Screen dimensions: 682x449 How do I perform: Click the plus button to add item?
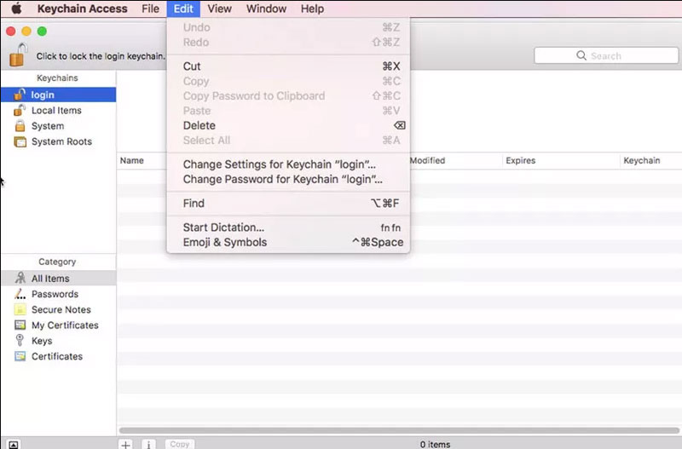pyautogui.click(x=125, y=444)
